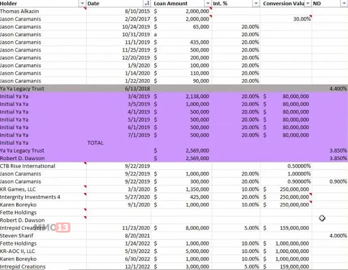The image size is (348, 270).
Task: Click the 10/31/2019 date cell
Action: tap(119, 34)
